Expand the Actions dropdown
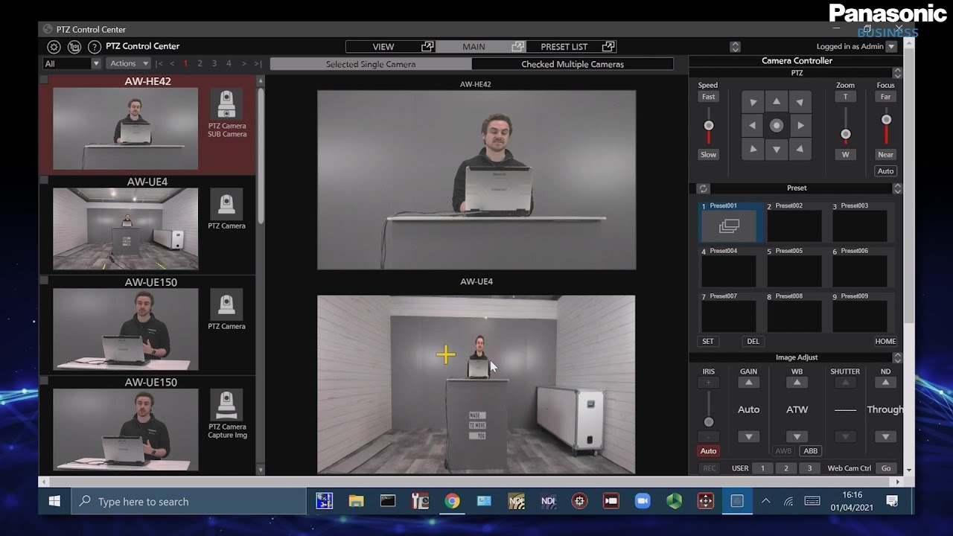Image resolution: width=953 pixels, height=536 pixels. 129,64
